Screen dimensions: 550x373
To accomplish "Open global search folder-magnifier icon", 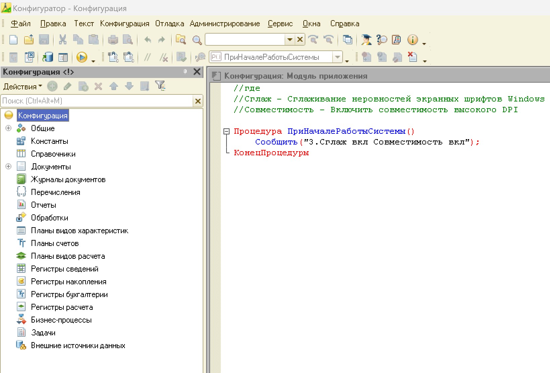I will (181, 40).
